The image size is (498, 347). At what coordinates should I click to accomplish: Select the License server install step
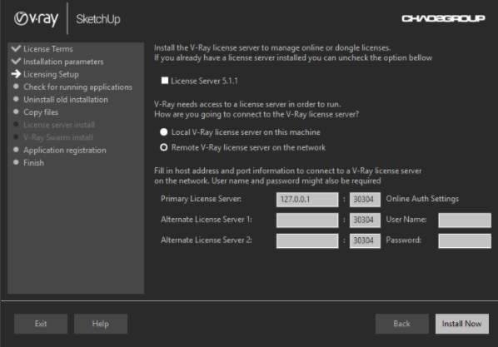click(x=59, y=125)
